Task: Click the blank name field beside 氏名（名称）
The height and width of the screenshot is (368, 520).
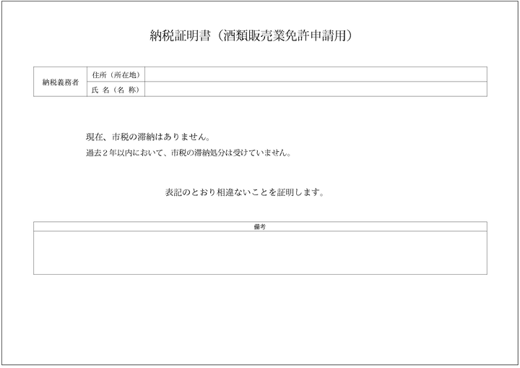Action: [316, 90]
